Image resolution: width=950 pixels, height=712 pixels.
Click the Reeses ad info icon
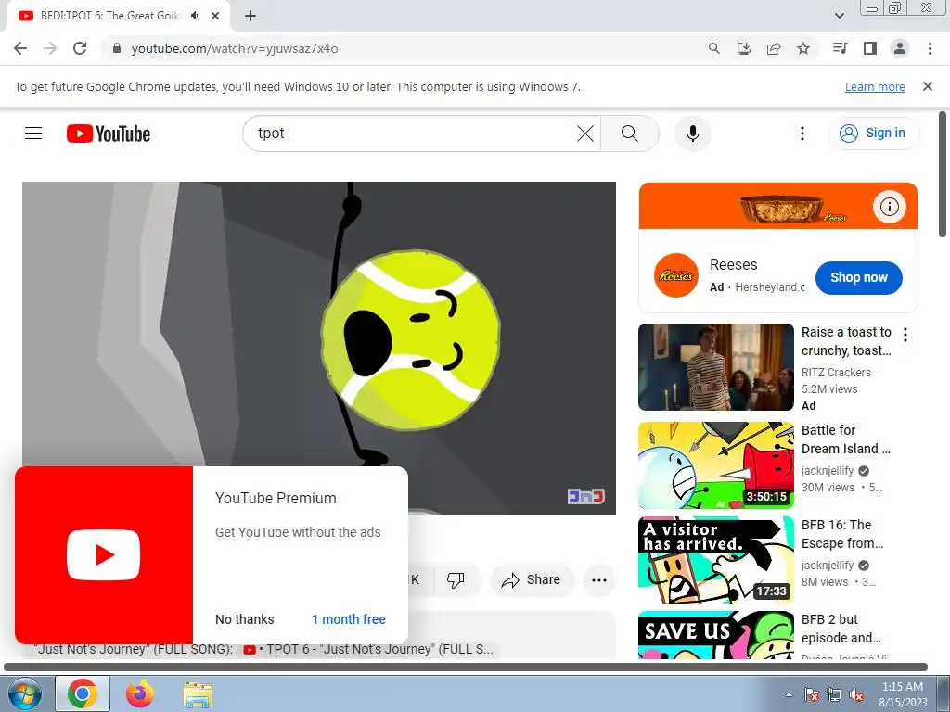890,207
